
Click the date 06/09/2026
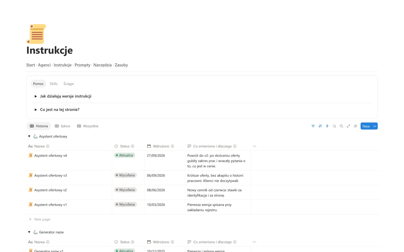[x=156, y=175]
